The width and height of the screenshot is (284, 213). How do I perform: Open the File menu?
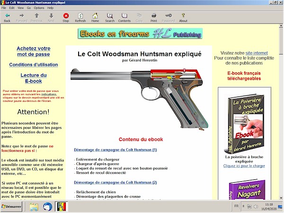click(x=4, y=8)
